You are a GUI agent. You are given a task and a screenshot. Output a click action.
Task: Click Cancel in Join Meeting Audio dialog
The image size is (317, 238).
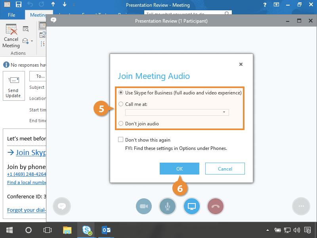tap(225, 169)
